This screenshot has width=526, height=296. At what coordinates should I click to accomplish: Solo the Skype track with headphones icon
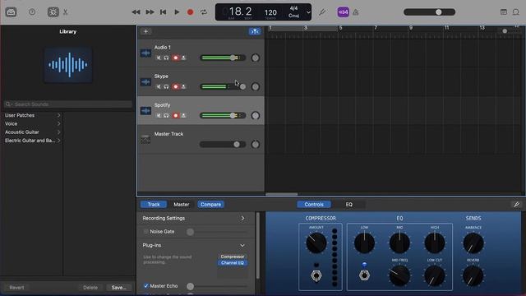(x=166, y=86)
